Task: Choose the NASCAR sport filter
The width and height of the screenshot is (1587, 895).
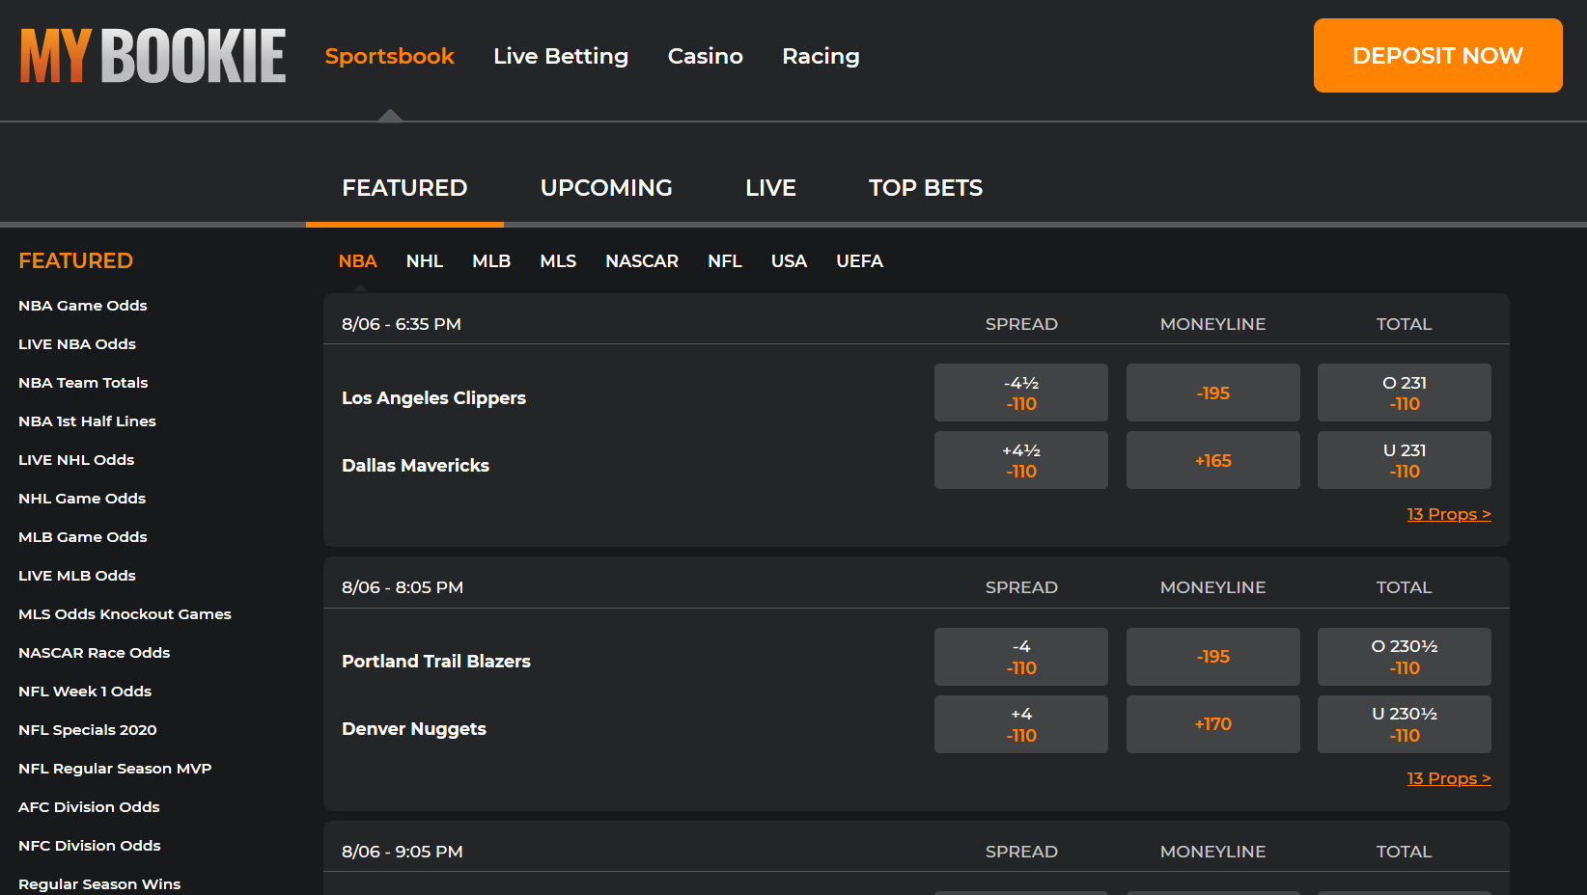Action: point(641,261)
